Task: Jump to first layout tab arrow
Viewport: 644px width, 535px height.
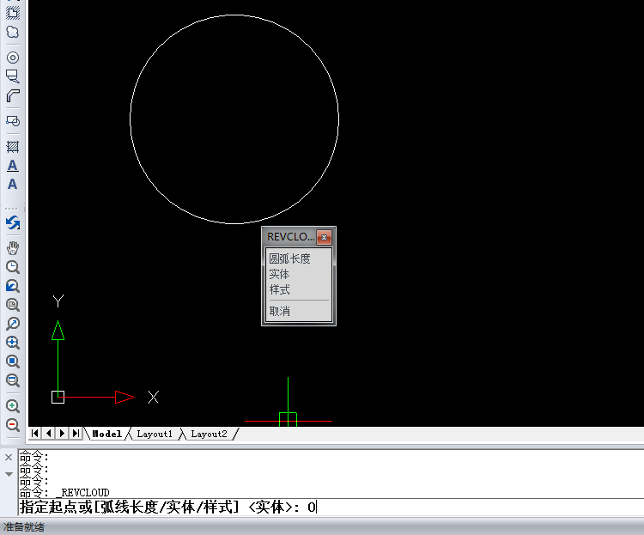Action: (35, 433)
